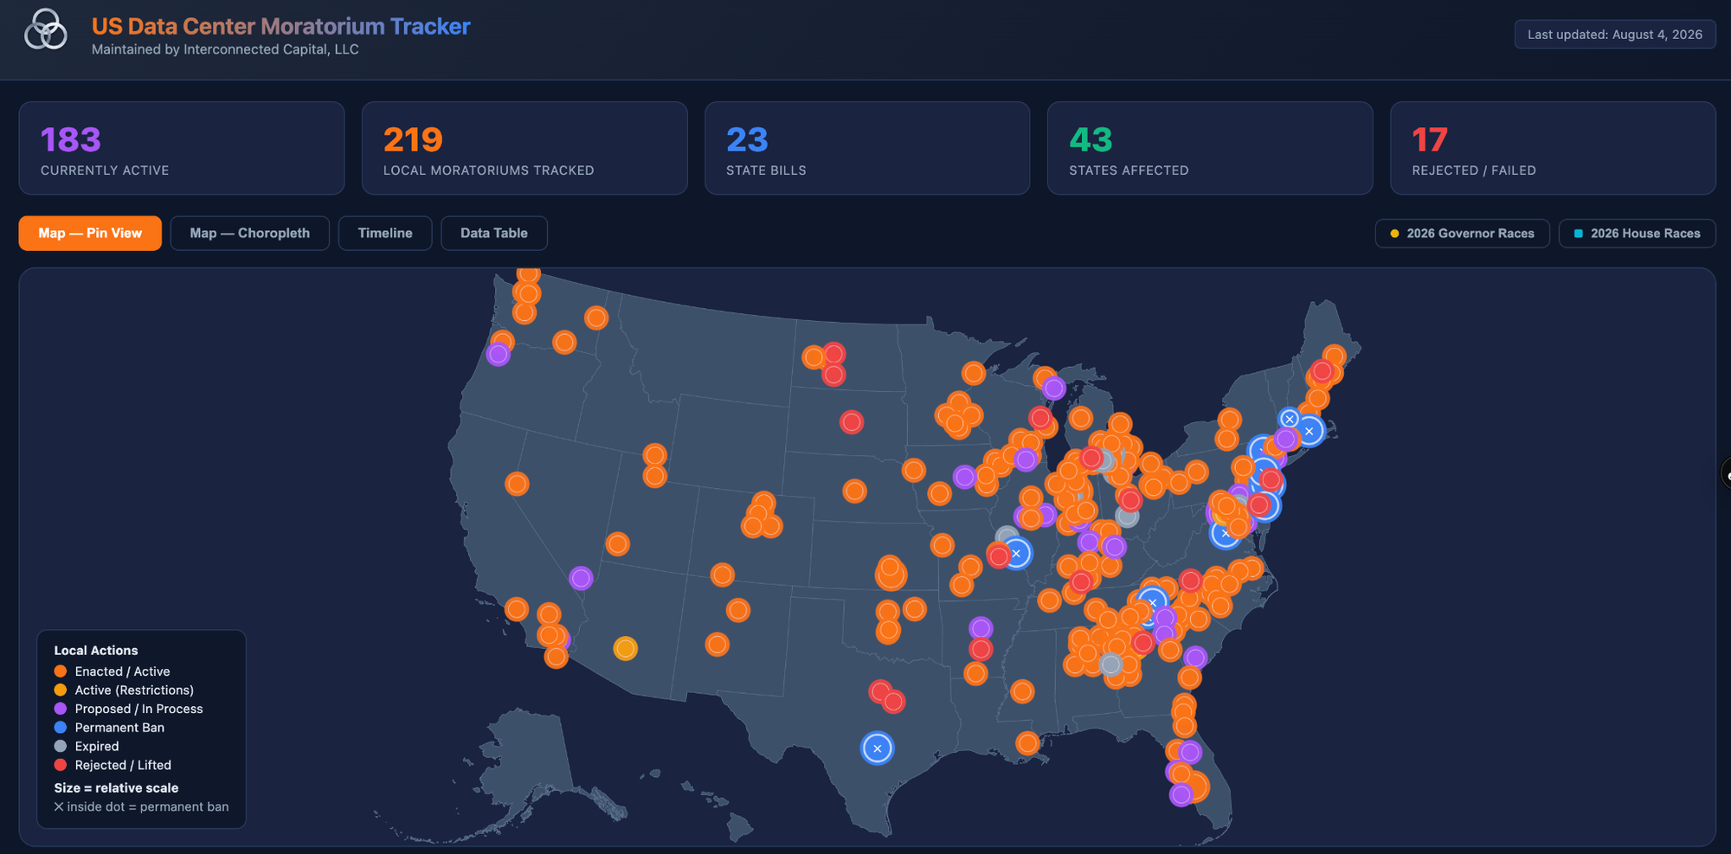
Task: Click the 183 Currently Active card
Action: (x=182, y=148)
